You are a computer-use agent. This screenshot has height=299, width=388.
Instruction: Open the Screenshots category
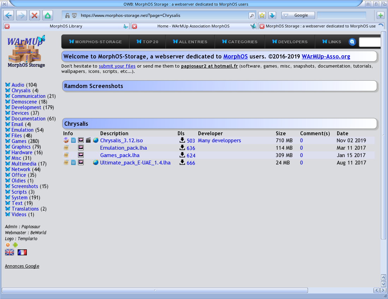[25, 186]
